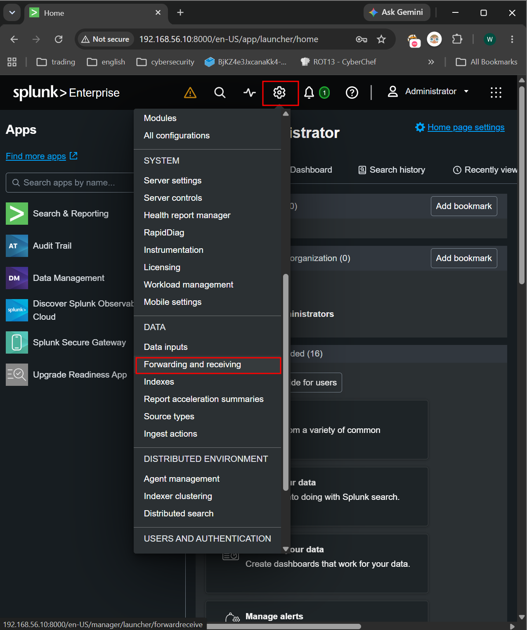Click the page vertical scrollbar thumb

tap(522, 185)
